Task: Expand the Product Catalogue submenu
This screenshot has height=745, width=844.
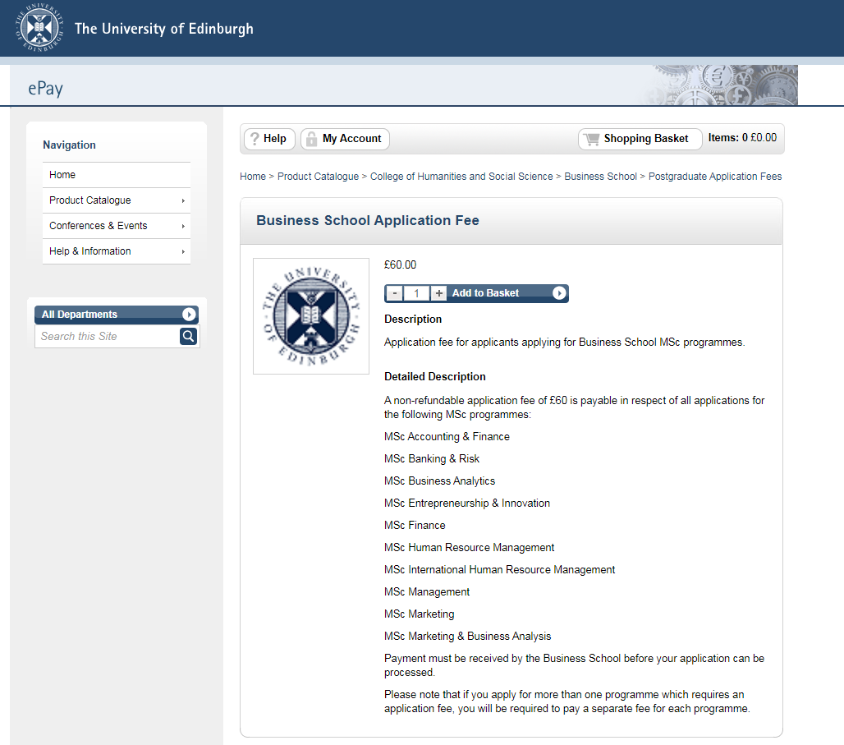Action: coord(183,200)
